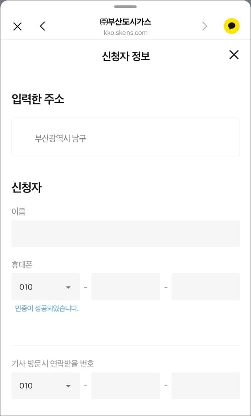Screen dimensions: 251x416
Task: Click the 인증이 성공되었습니다 message
Action: click(47, 309)
